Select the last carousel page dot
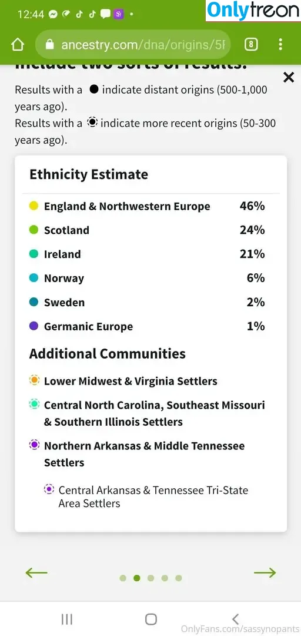Screen dimensions: 301x636 179,578
